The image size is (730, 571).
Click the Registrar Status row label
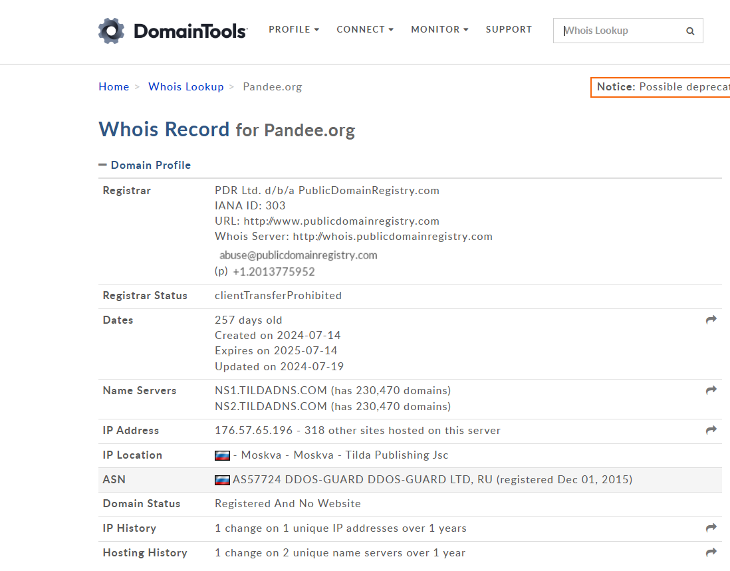tap(145, 296)
